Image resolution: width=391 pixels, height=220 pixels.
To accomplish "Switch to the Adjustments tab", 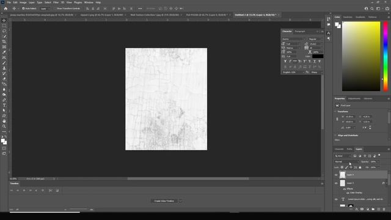I will [354, 99].
